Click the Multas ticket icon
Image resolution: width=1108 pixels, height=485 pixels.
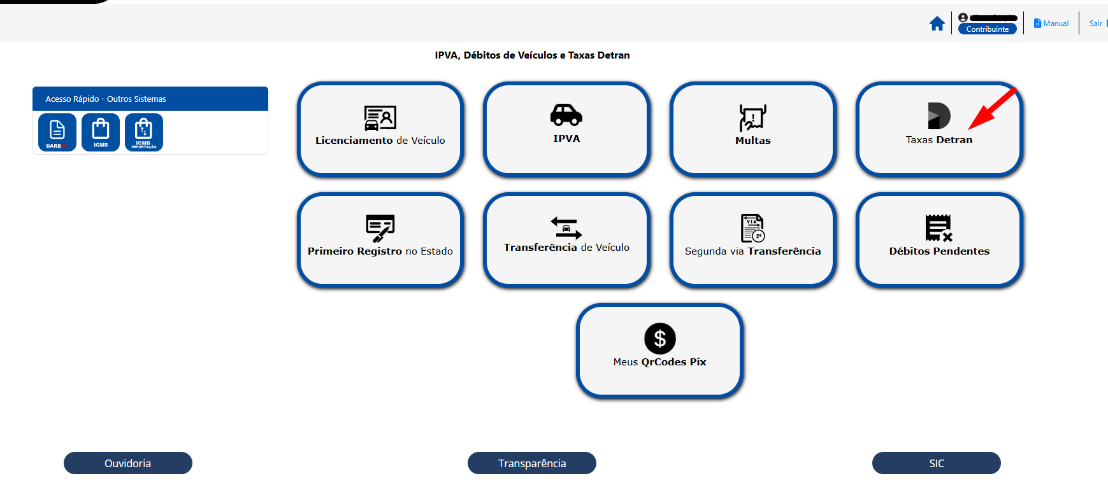point(752,118)
